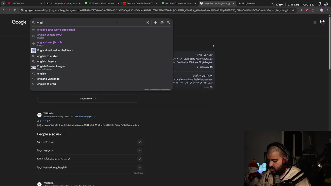
Task: Open search by image camera icon
Action: 162,22
